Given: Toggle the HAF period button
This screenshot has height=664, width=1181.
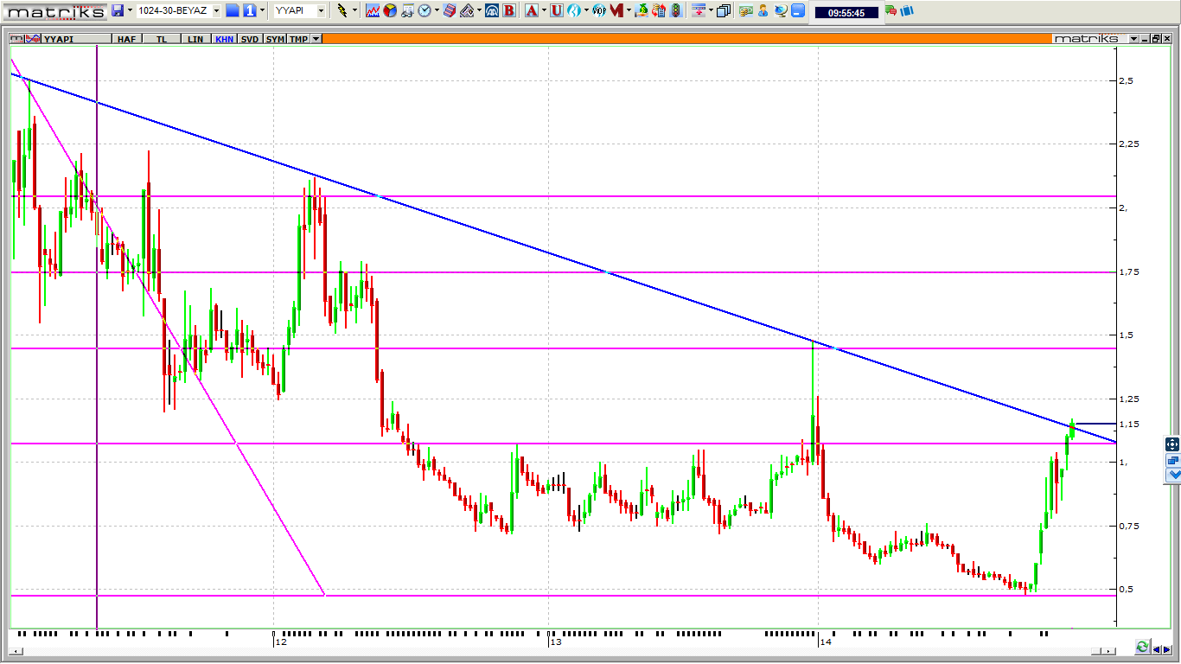Looking at the screenshot, I should [126, 39].
